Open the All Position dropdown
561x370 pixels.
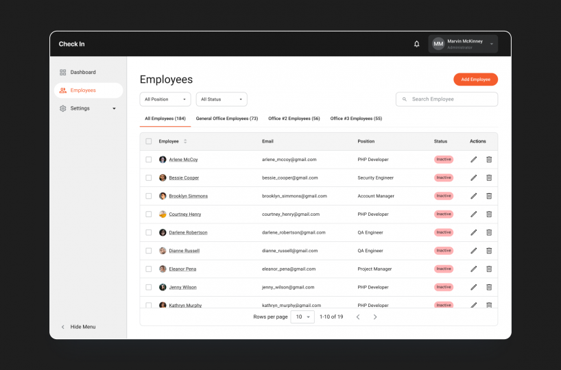pyautogui.click(x=165, y=99)
